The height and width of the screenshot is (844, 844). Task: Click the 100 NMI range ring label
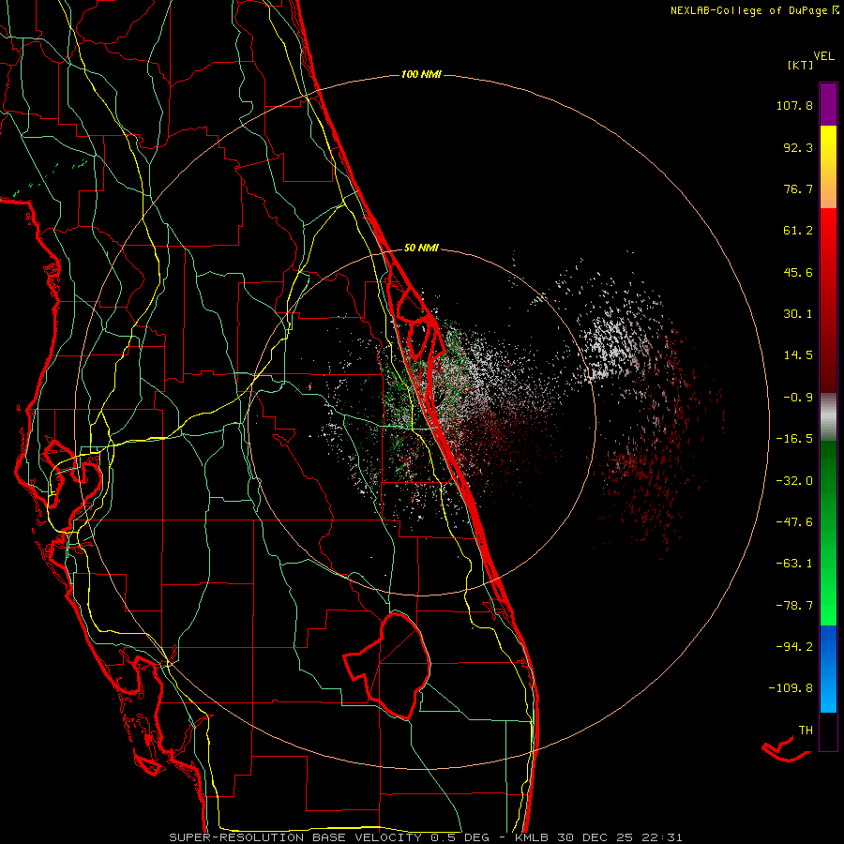[421, 74]
